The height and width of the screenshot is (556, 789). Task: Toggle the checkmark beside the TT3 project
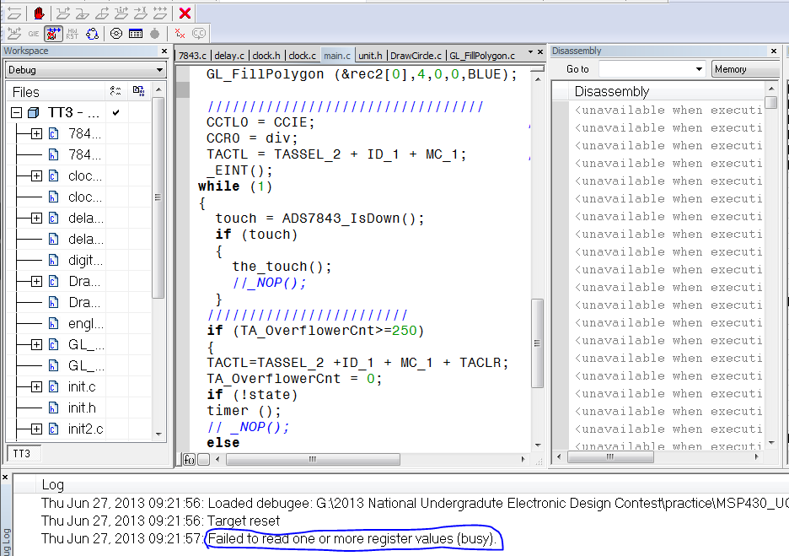(116, 112)
